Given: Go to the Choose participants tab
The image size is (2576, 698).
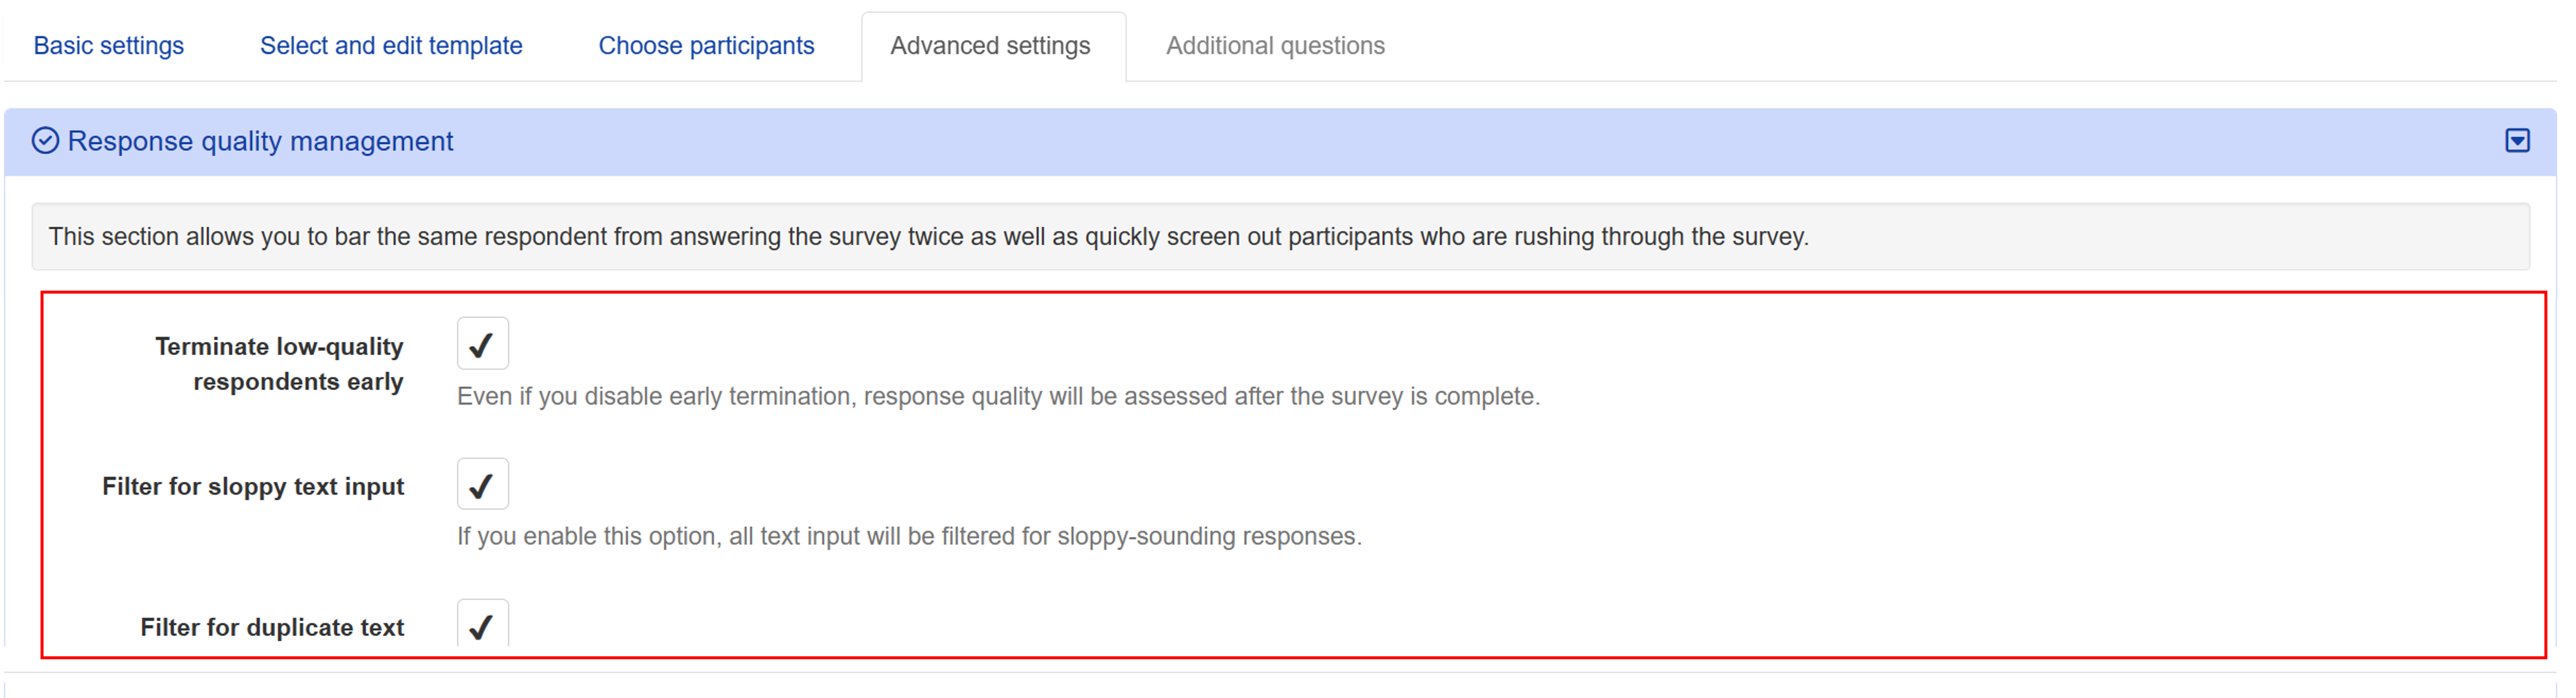Looking at the screenshot, I should (x=706, y=46).
